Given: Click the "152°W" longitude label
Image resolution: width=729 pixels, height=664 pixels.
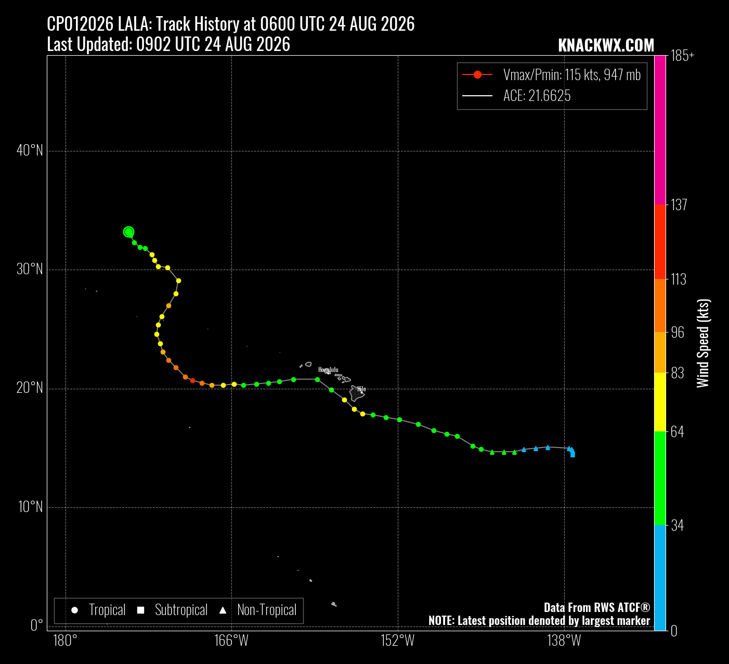Looking at the screenshot, I should [398, 641].
